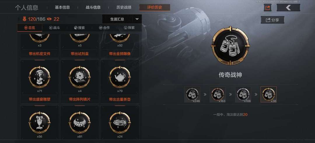Select the silver dog tag tier x108
The image size is (315, 143).
[243, 94]
